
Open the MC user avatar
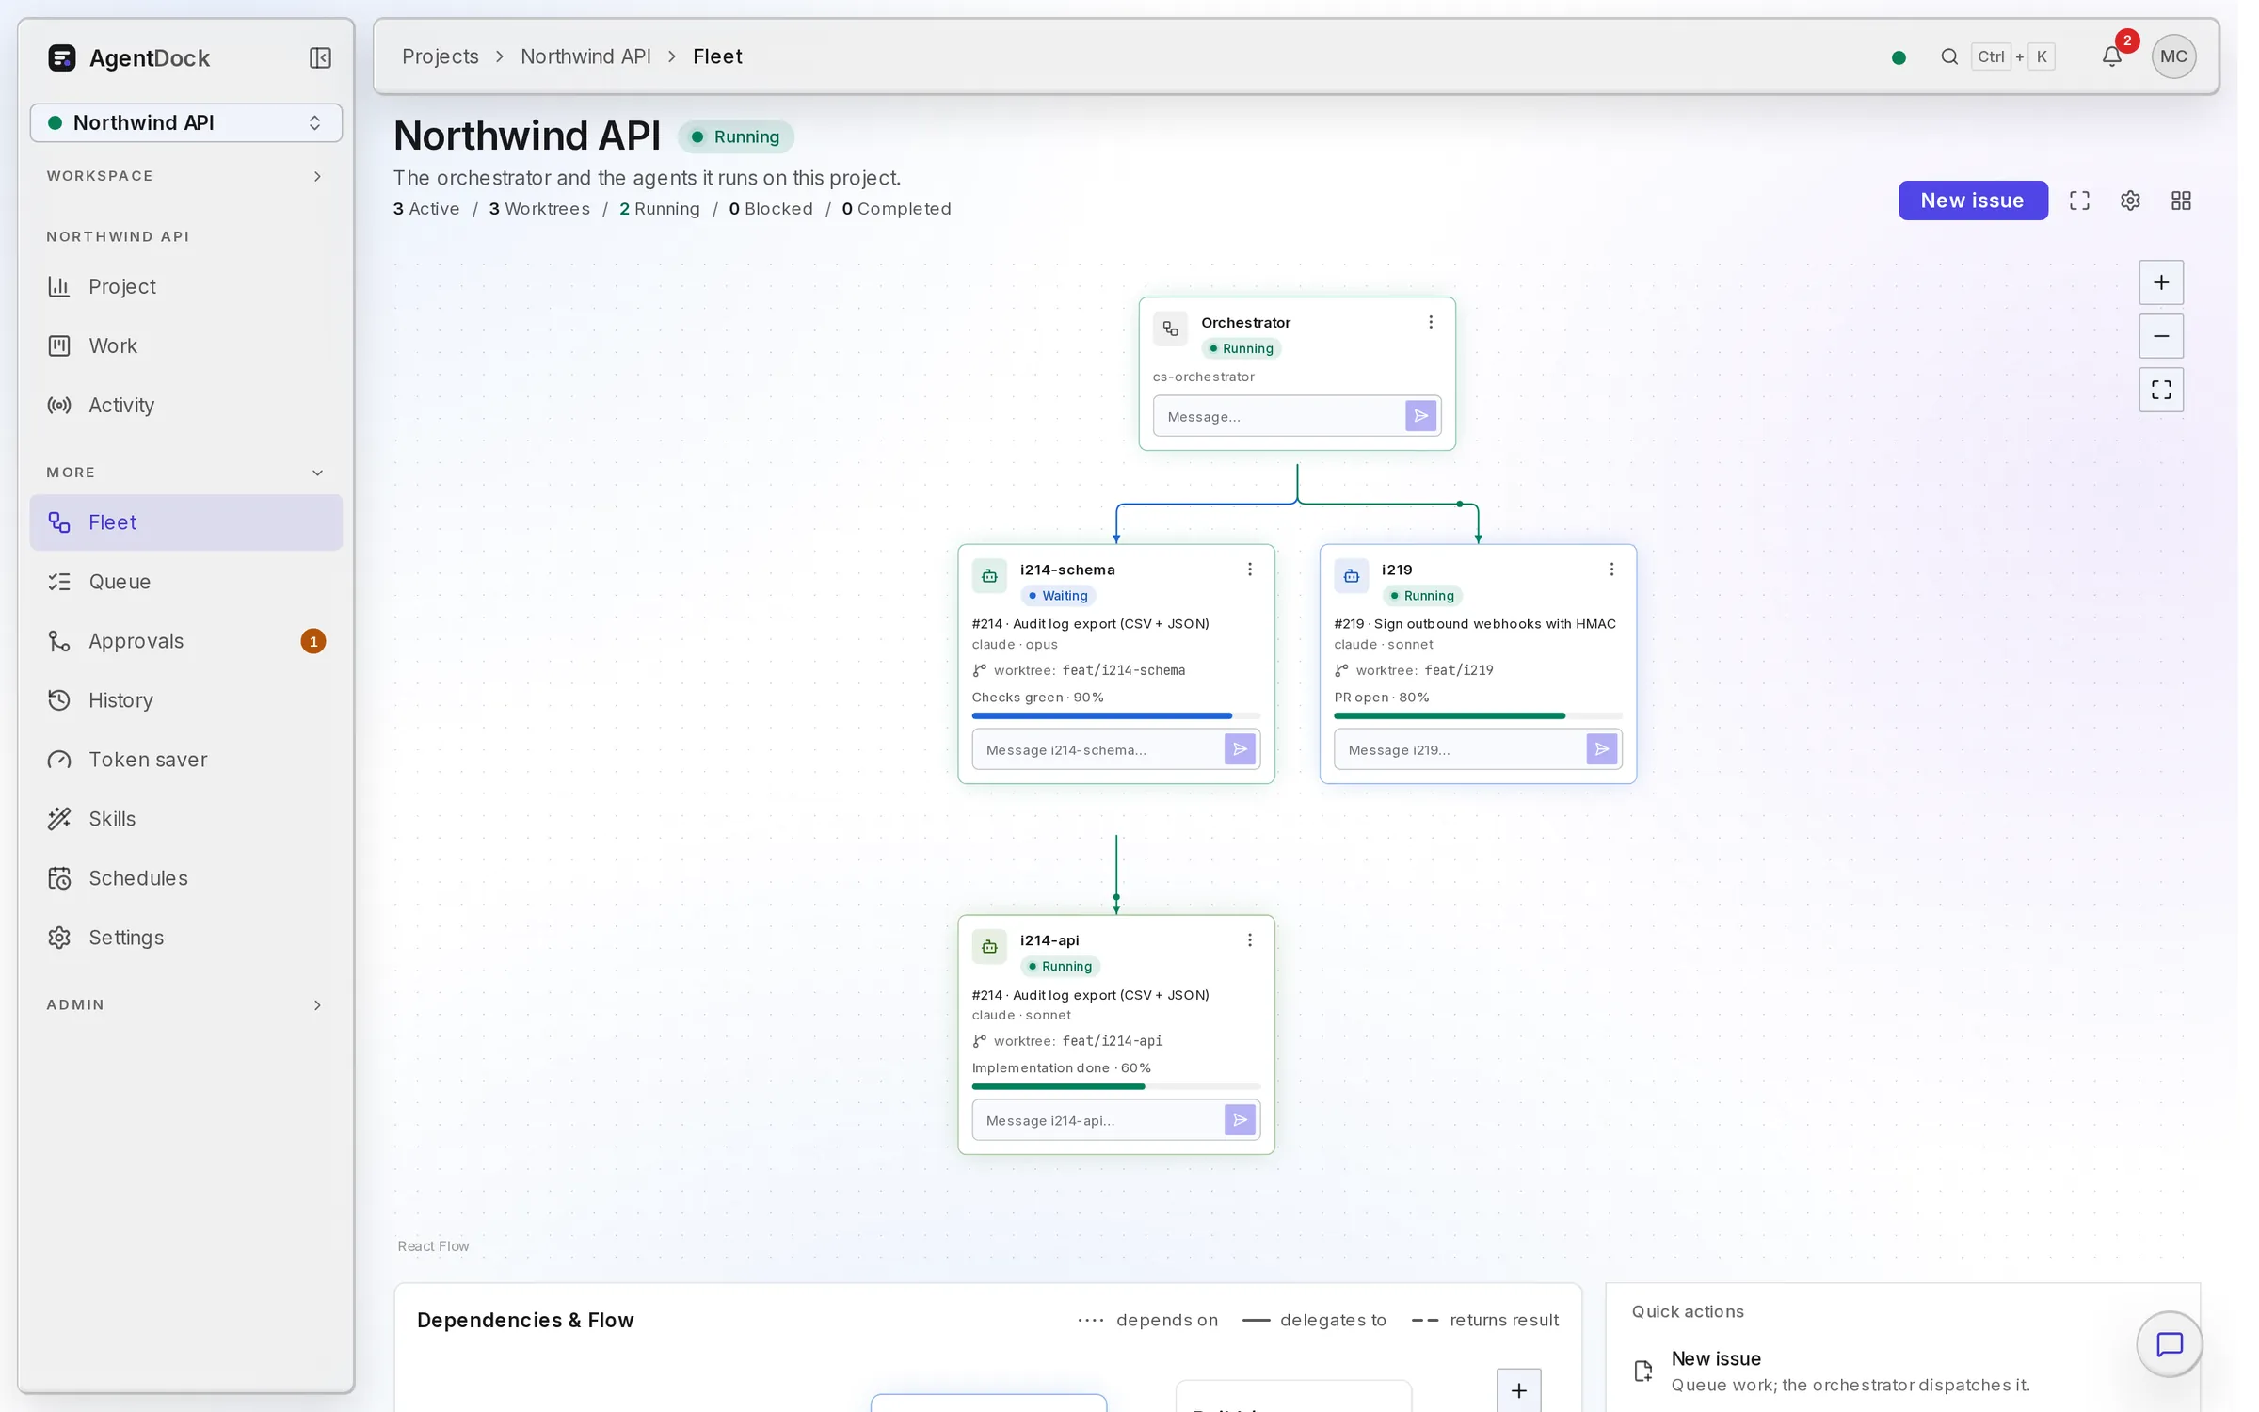point(2173,56)
